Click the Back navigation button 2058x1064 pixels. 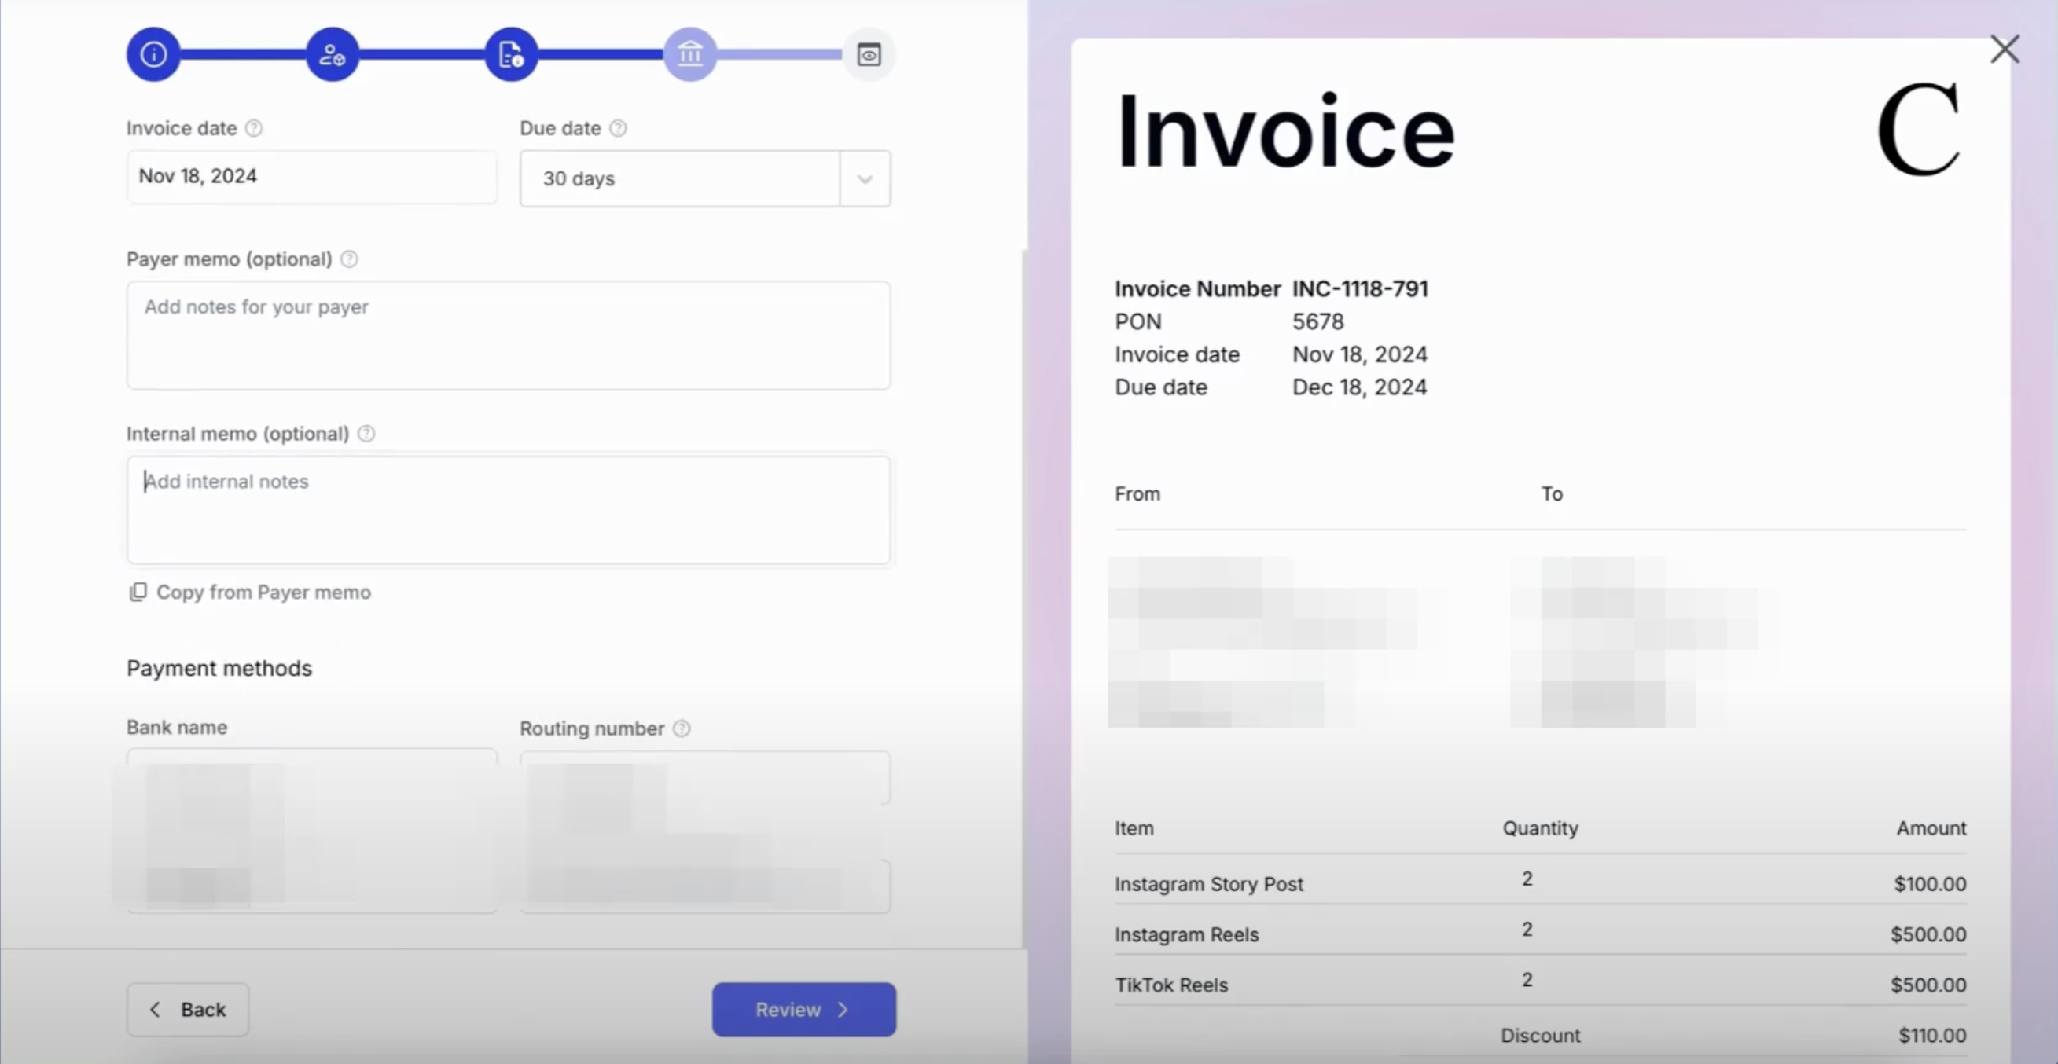(187, 1008)
